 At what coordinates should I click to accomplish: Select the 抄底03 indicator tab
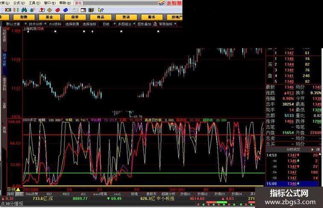(219, 194)
